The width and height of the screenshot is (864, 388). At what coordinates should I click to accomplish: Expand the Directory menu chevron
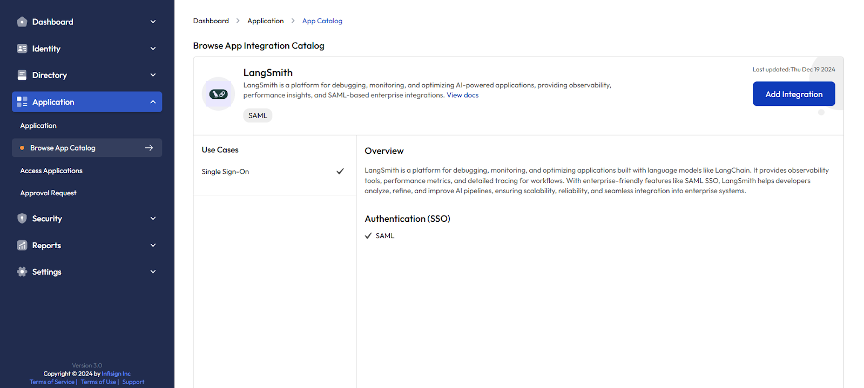click(x=153, y=75)
